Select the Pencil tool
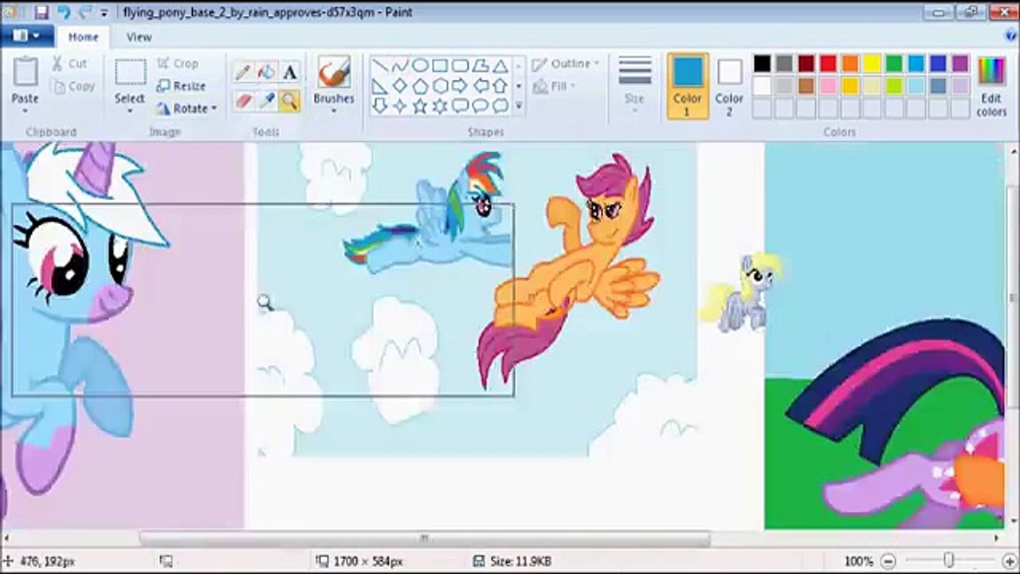Screen dimensions: 1020x574 tap(244, 73)
